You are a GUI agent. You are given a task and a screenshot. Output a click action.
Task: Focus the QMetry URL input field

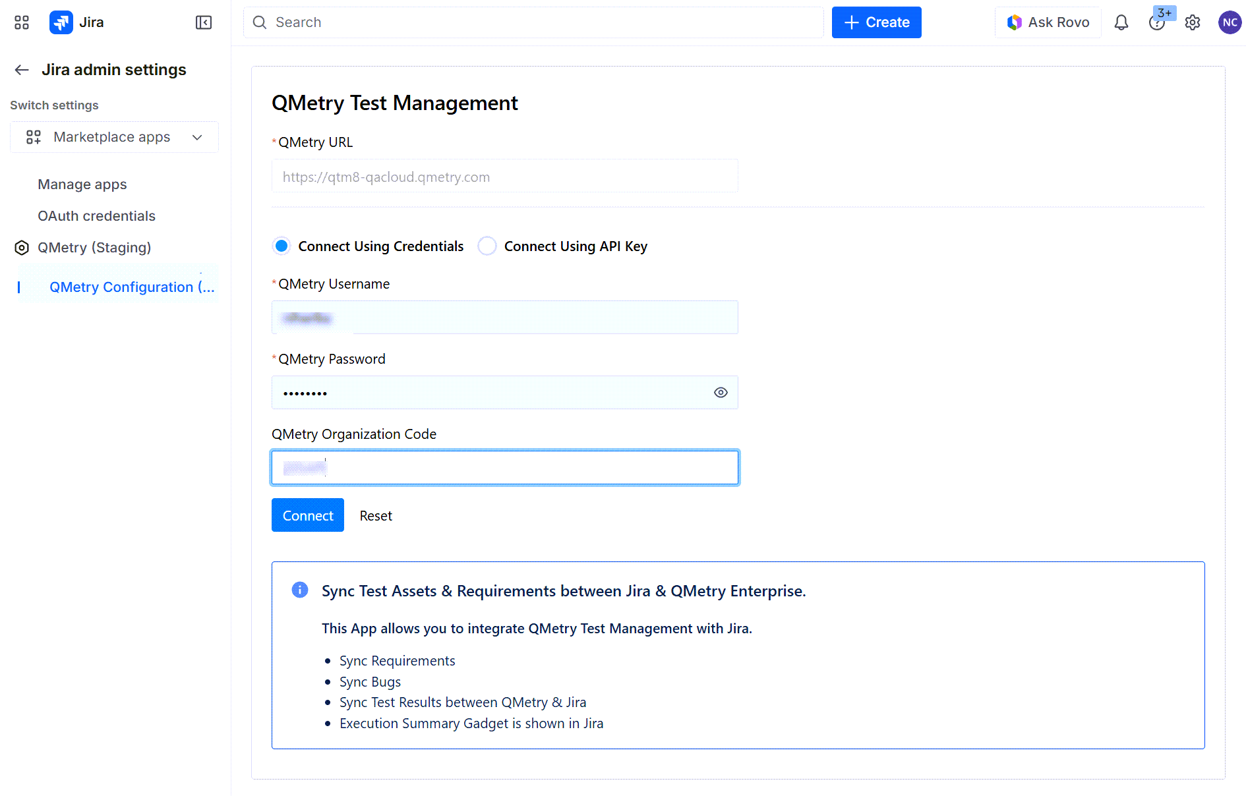point(504,177)
